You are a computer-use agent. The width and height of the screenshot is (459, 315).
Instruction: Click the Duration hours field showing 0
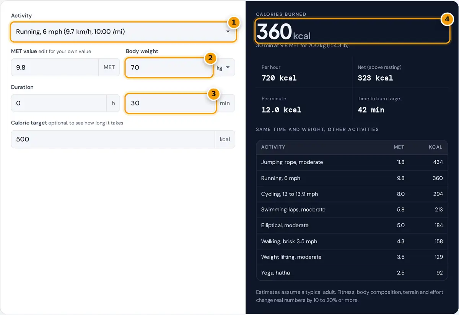(x=59, y=103)
